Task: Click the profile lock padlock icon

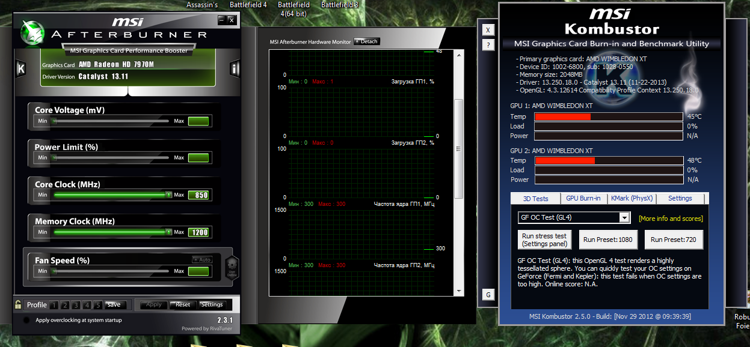Action: (19, 304)
